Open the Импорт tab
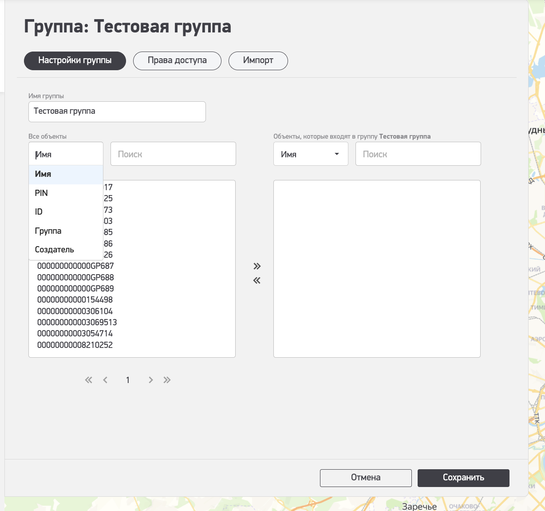Screen dimensions: 545x511 (258, 60)
